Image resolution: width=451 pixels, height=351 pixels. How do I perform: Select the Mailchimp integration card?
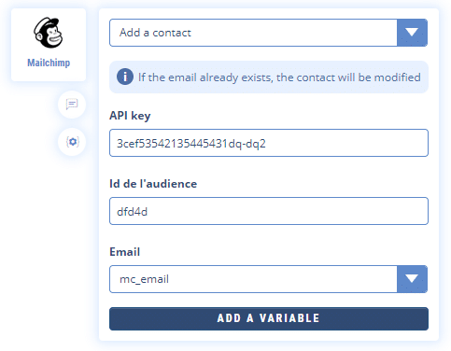tap(49, 45)
